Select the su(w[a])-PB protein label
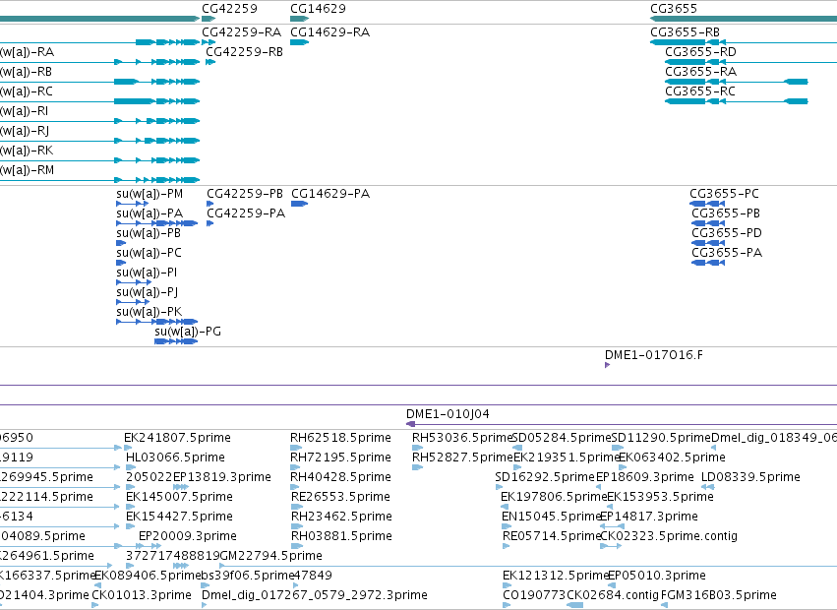 click(x=149, y=233)
